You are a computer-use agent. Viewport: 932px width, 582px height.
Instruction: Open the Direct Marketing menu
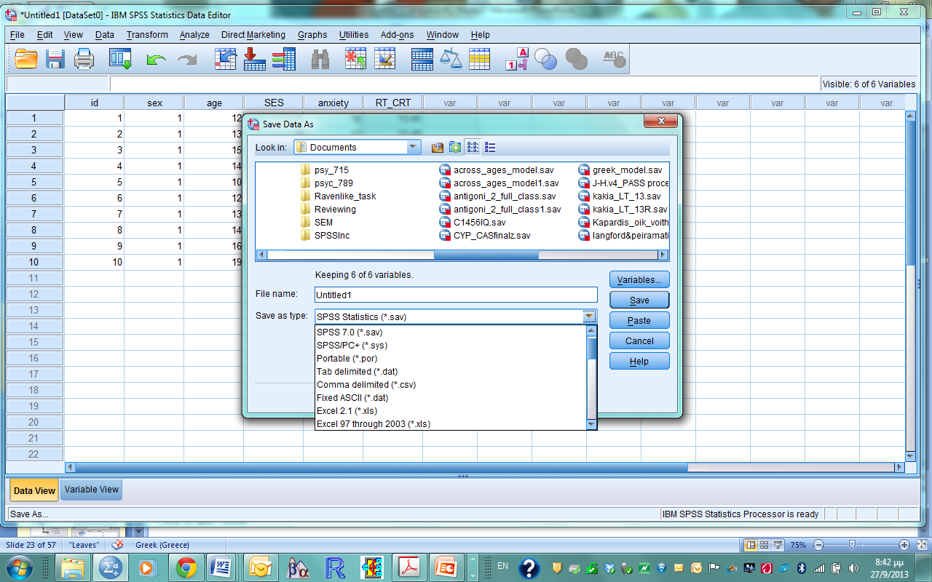[253, 35]
